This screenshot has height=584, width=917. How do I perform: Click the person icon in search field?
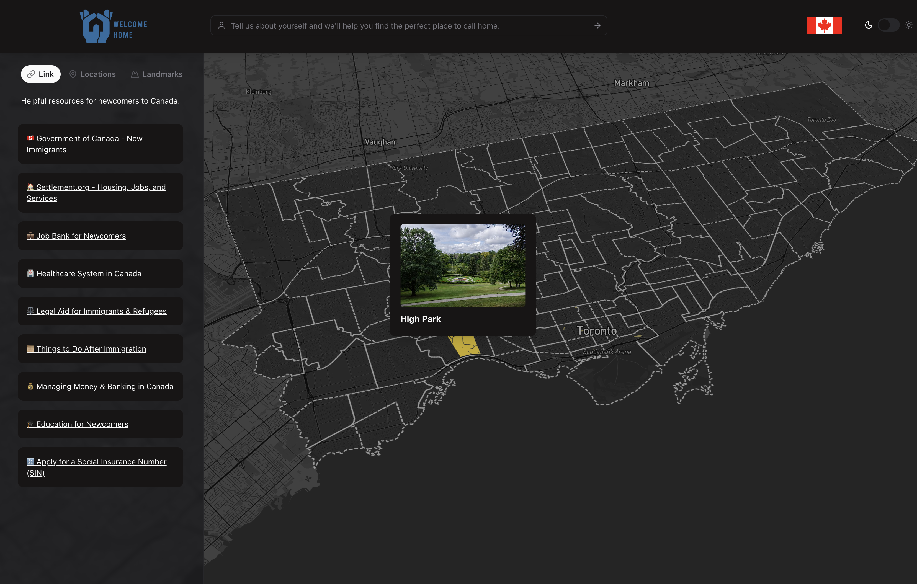pyautogui.click(x=221, y=25)
